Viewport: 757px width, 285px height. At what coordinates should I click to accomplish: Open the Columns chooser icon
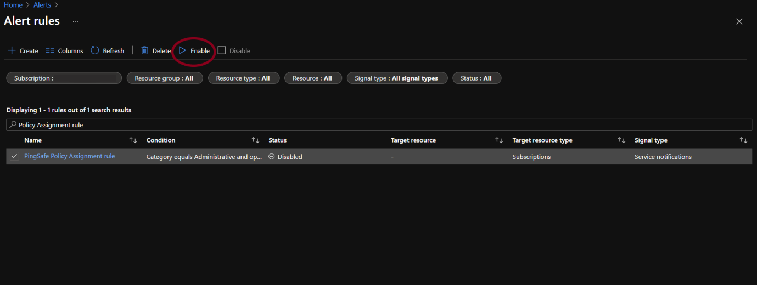[50, 50]
